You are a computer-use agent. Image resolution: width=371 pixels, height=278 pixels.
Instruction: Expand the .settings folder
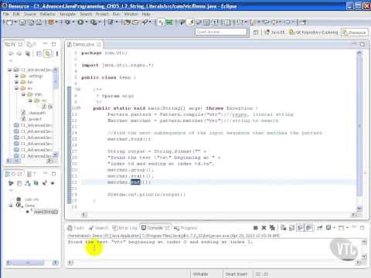pyautogui.click(x=16, y=76)
